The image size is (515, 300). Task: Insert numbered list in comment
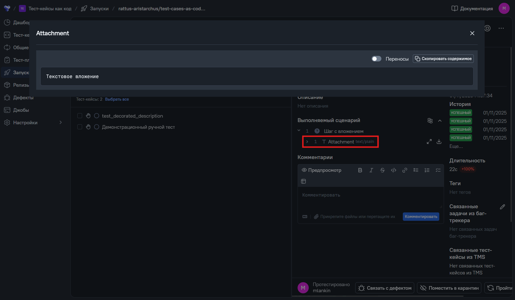[x=427, y=170]
